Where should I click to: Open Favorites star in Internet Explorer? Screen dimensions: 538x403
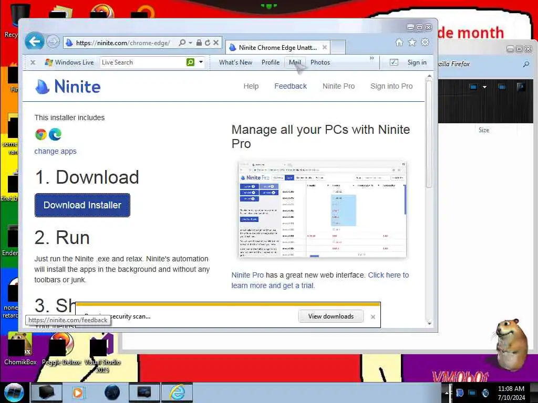click(412, 42)
